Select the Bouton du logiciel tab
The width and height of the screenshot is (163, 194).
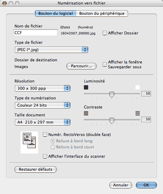(55, 13)
